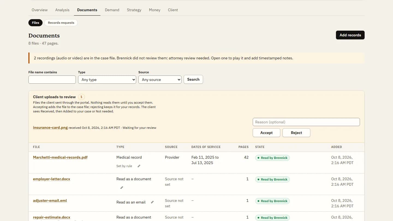This screenshot has width=393, height=221.
Task: Open the Type filter dropdown
Action: (107, 80)
